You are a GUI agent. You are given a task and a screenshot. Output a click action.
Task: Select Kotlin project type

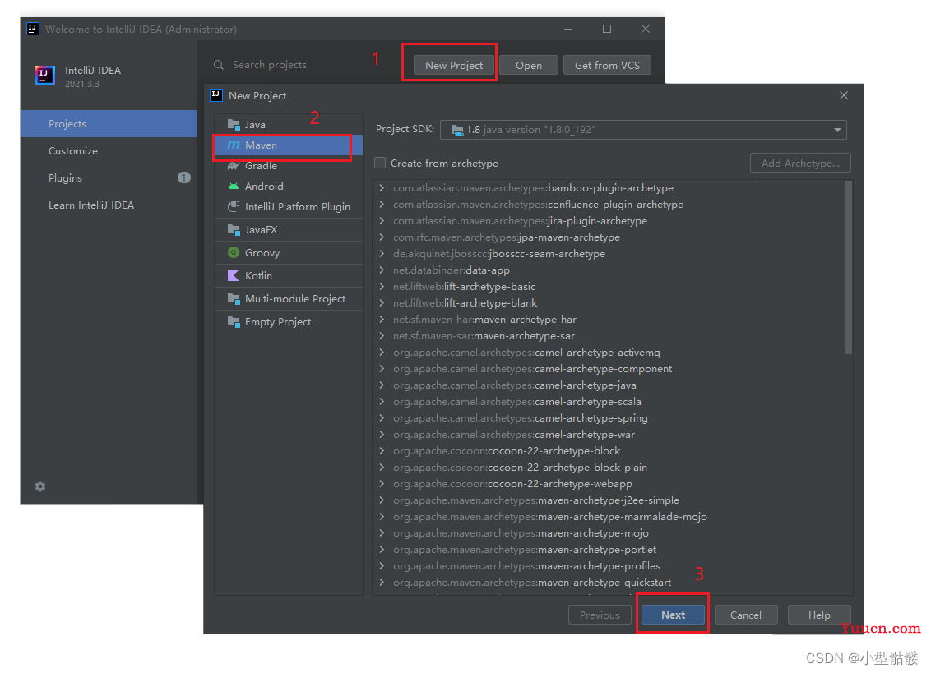[289, 275]
